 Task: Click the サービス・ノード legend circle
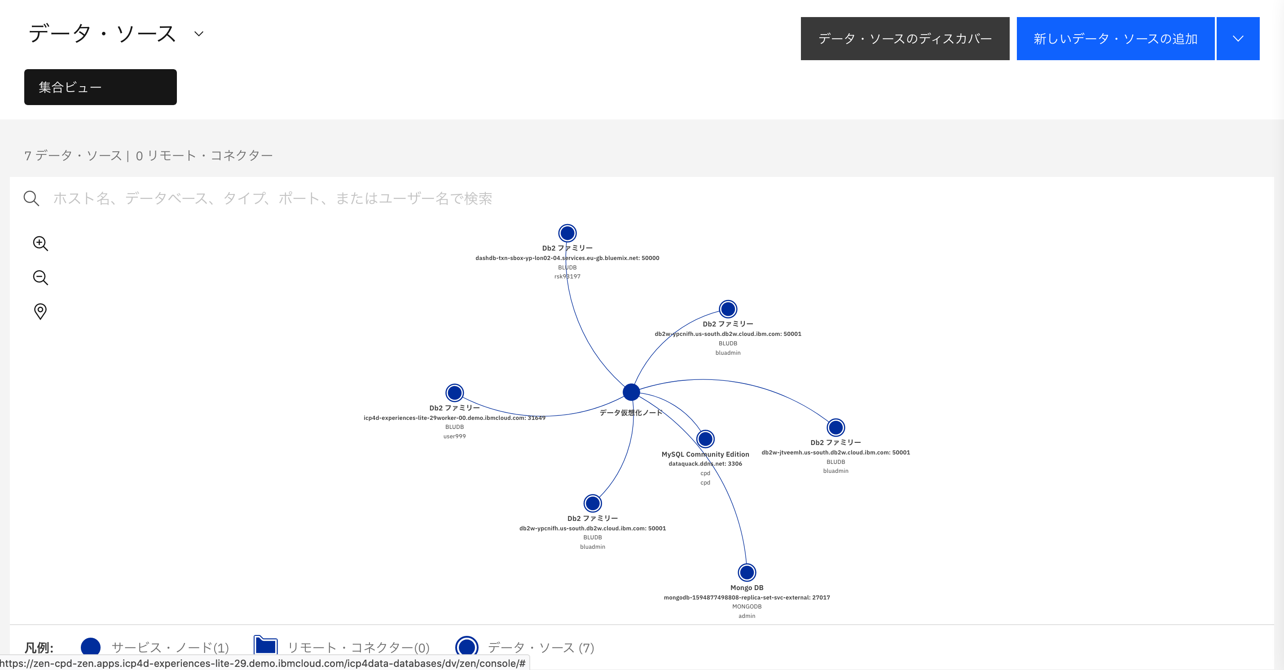point(91,647)
